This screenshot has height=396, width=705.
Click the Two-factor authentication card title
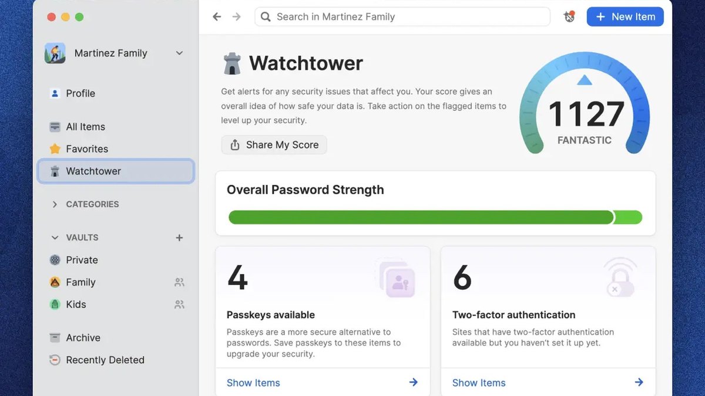pyautogui.click(x=514, y=315)
